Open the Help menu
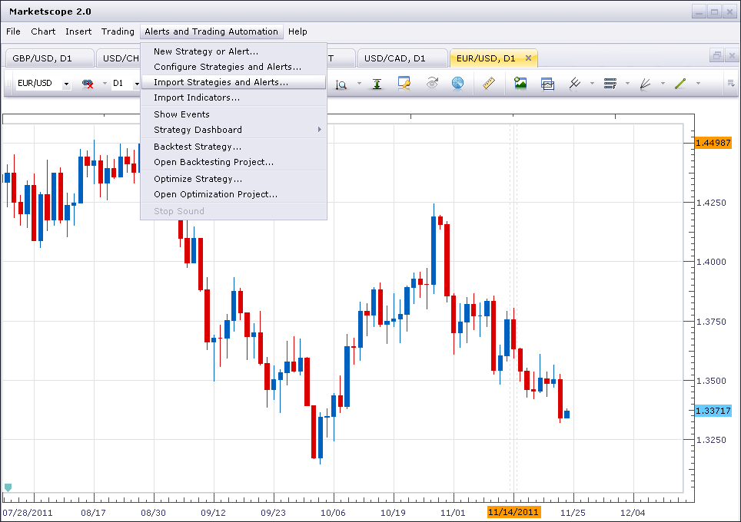The height and width of the screenshot is (522, 741). click(x=297, y=31)
